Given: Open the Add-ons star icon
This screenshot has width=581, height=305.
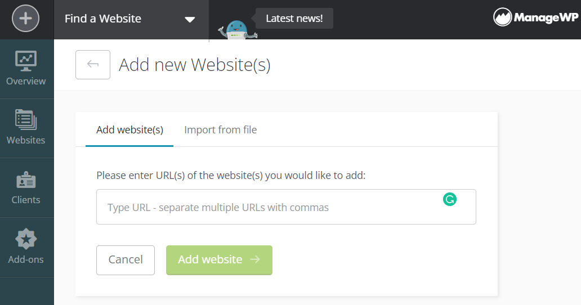Looking at the screenshot, I should click(26, 240).
